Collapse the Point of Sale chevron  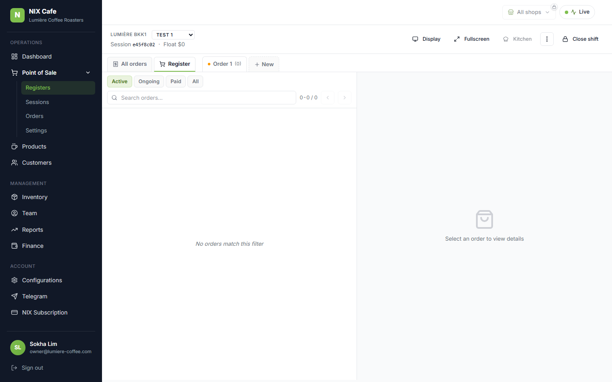tap(88, 73)
